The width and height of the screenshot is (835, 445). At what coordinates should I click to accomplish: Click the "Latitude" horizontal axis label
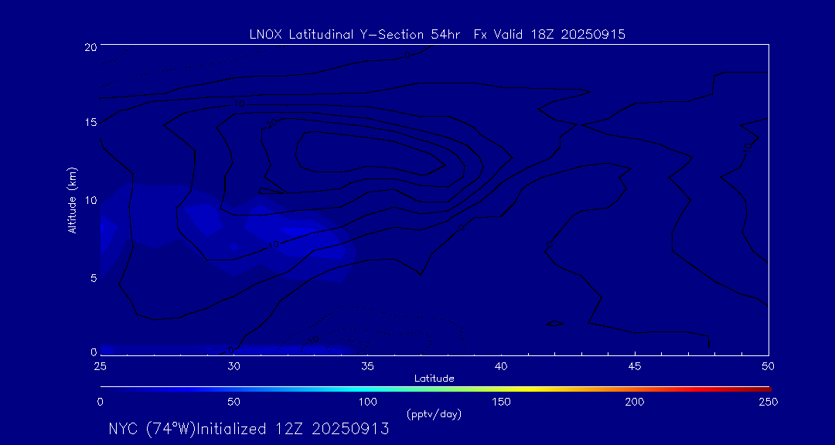click(435, 379)
